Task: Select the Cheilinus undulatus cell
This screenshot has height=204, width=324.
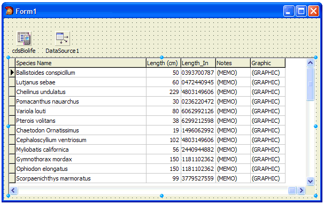Action: click(81, 92)
